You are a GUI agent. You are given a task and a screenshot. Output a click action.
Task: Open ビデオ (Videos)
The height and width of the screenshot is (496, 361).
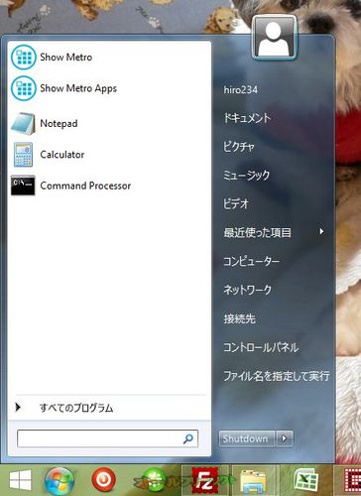[236, 203]
